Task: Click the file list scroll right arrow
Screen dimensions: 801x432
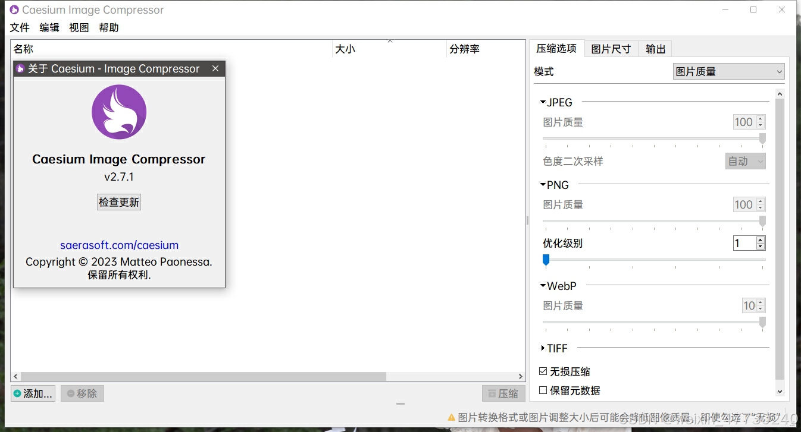Action: (521, 376)
